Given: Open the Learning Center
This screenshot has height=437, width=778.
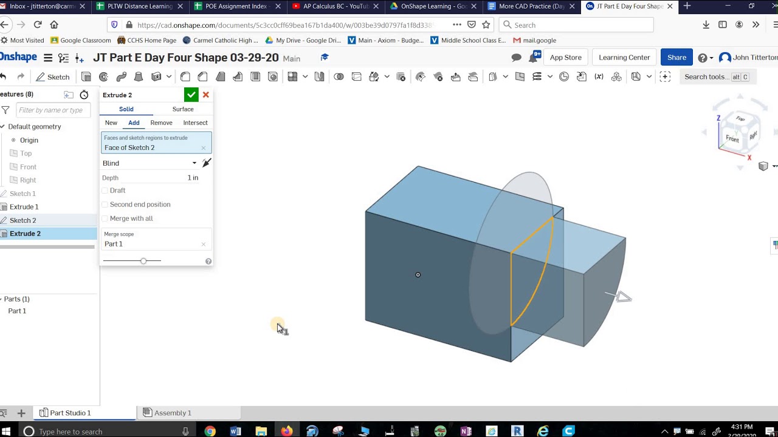Looking at the screenshot, I should click(624, 58).
